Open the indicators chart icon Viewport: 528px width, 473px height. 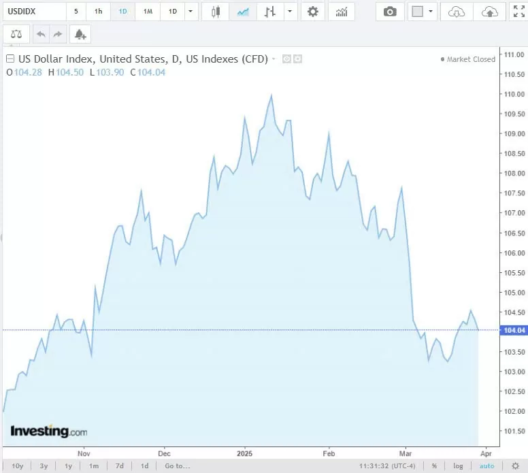pos(342,12)
